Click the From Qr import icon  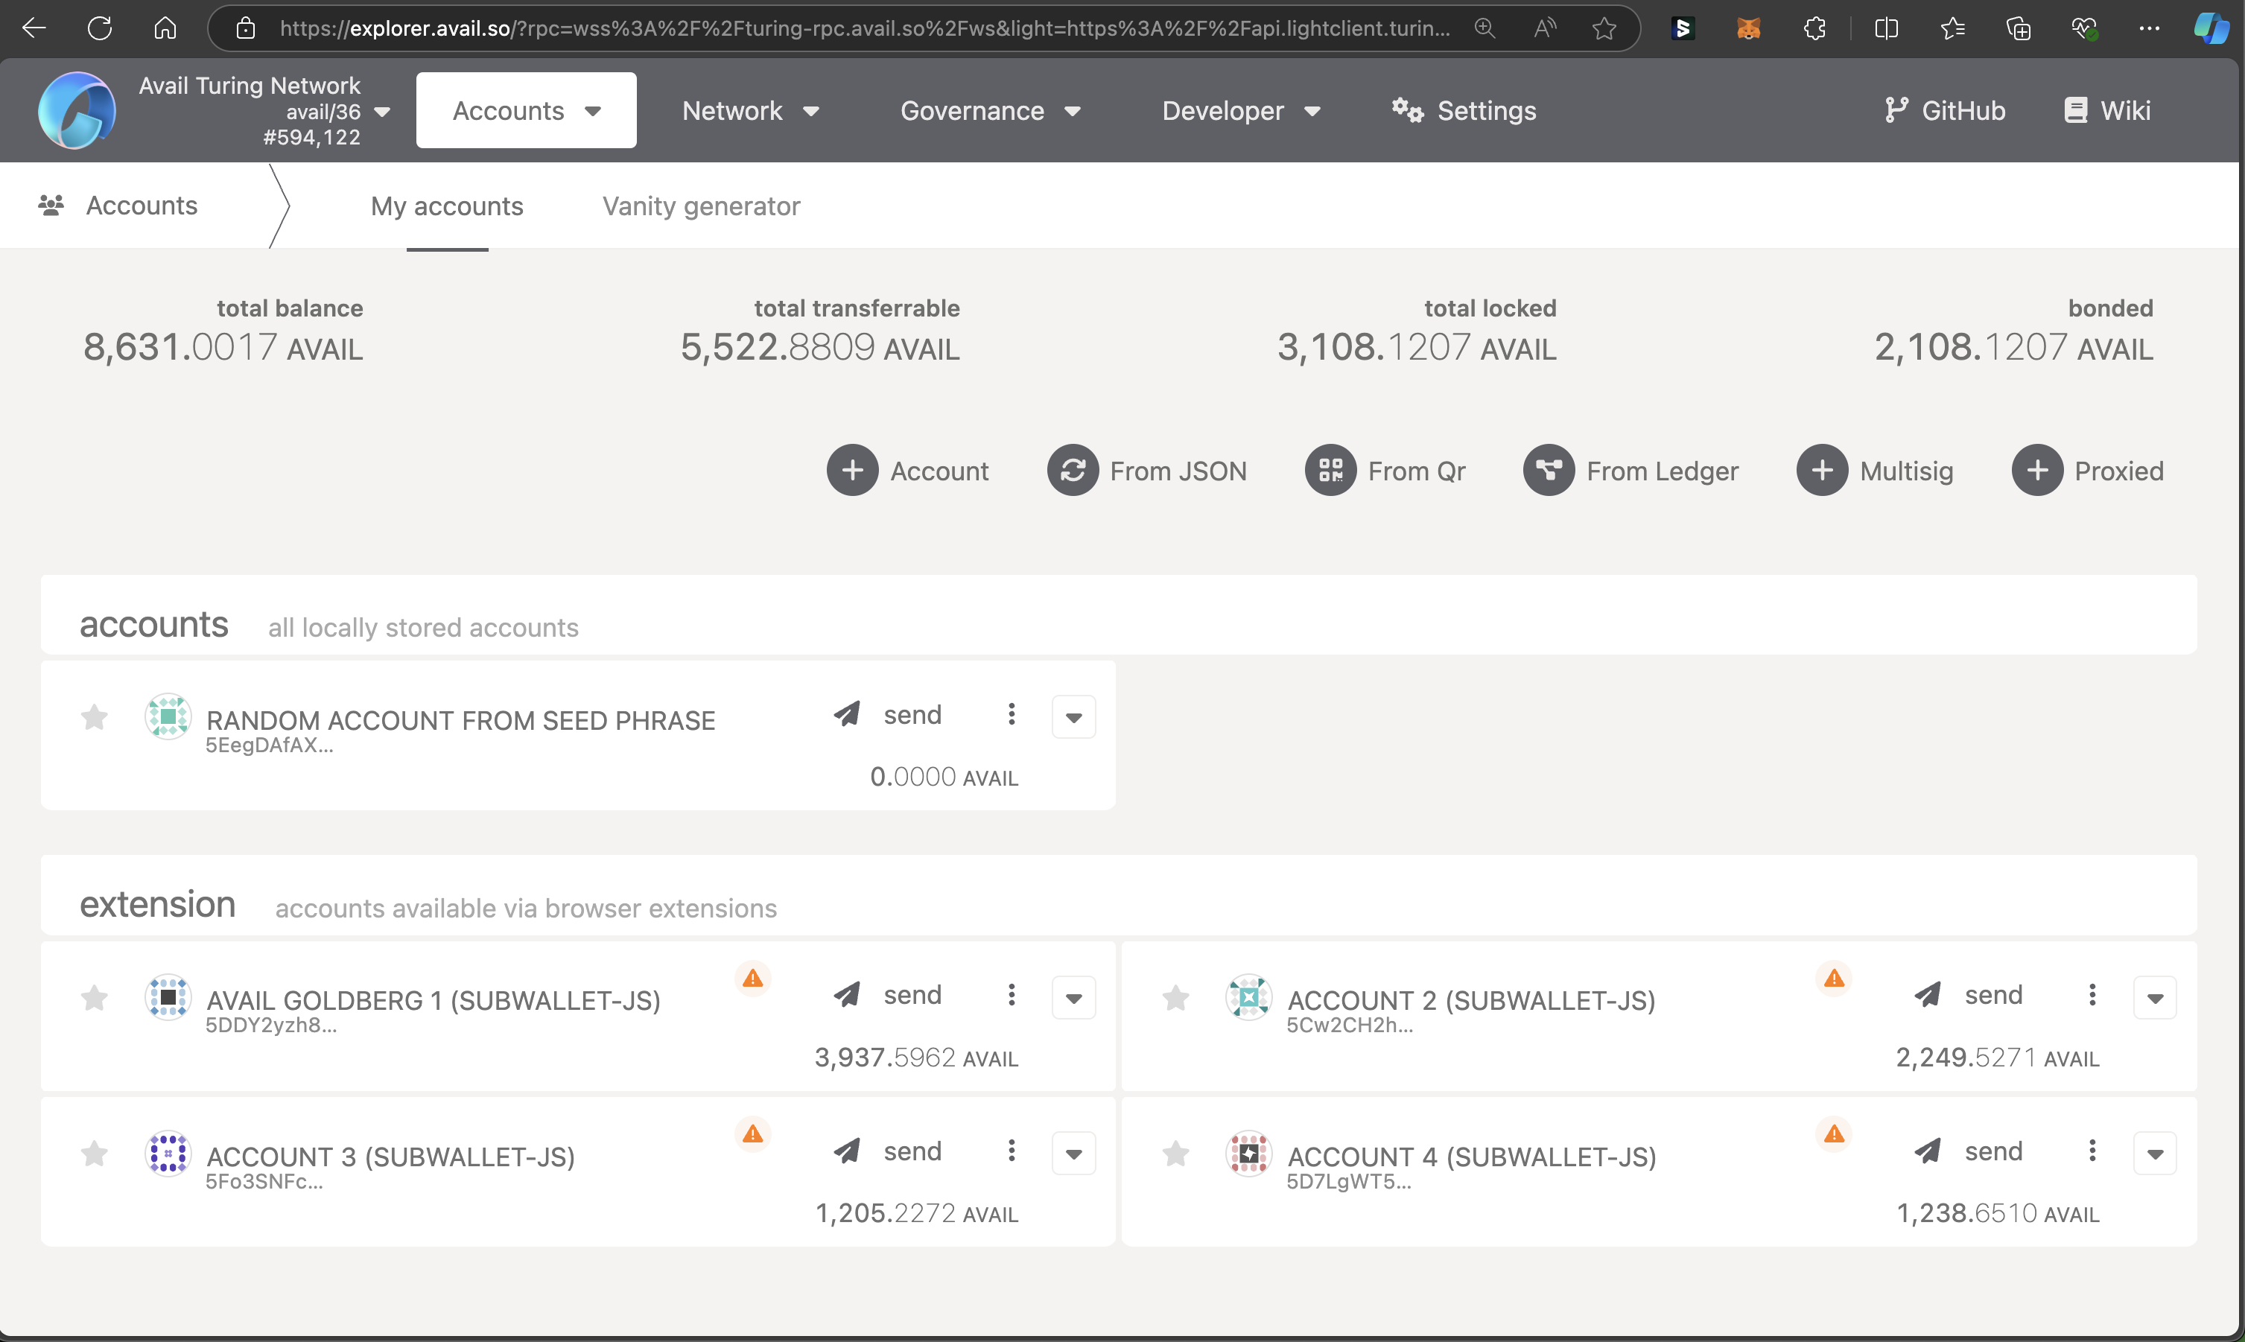[1330, 470]
